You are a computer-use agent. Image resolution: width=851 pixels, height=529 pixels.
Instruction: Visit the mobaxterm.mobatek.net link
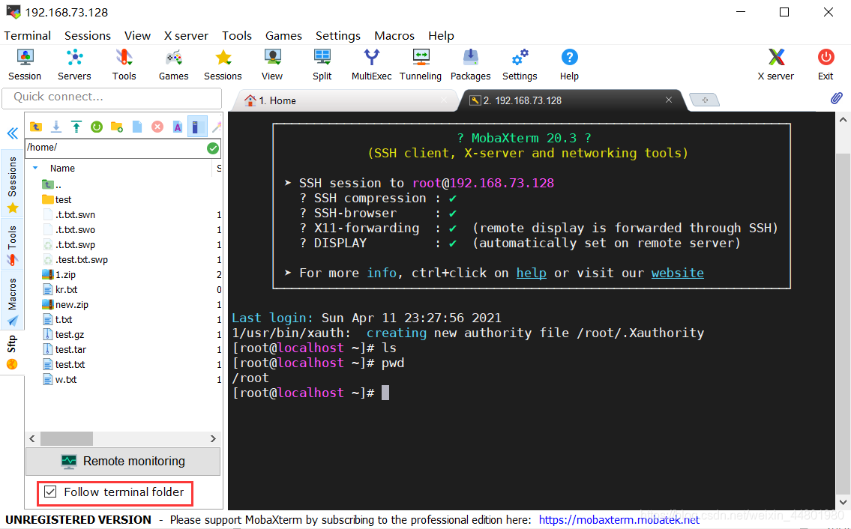(x=619, y=519)
